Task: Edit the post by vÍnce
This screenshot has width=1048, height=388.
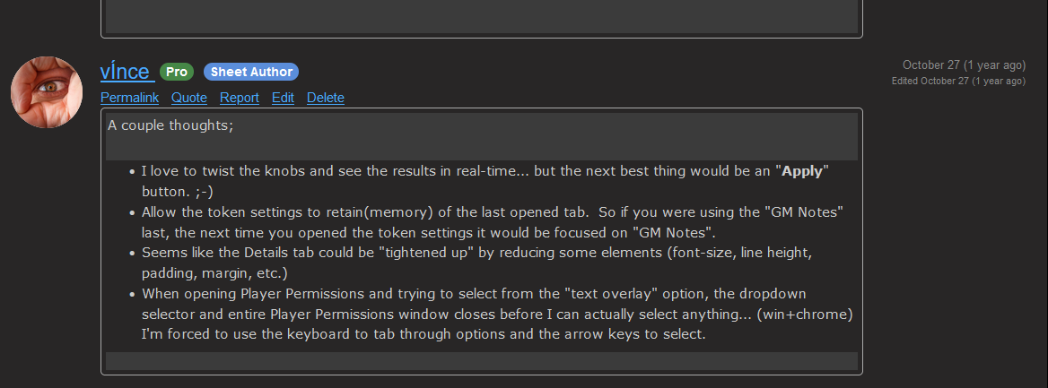Action: click(283, 98)
